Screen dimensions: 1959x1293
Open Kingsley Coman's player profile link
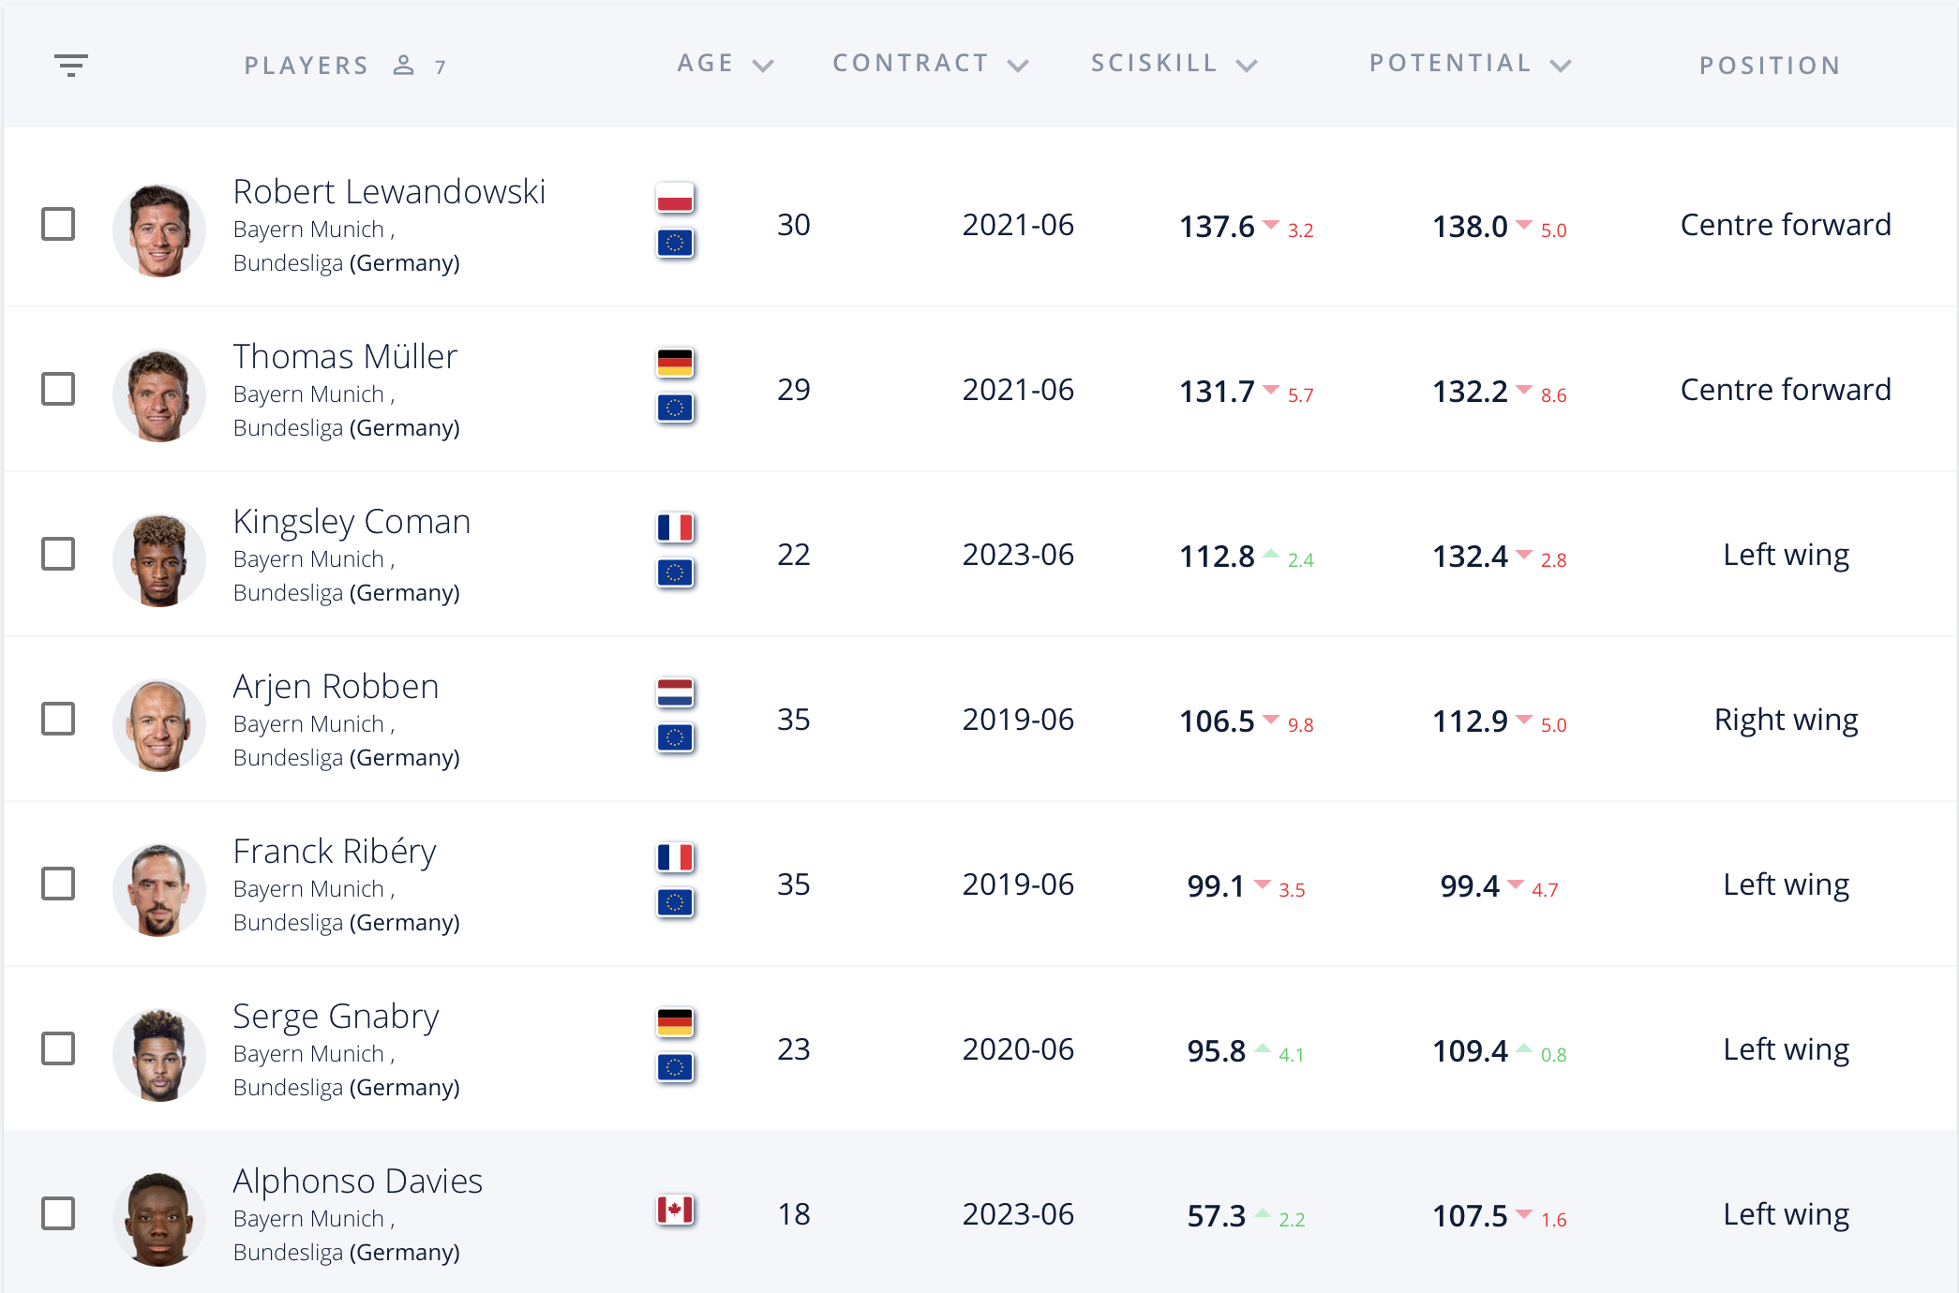351,522
